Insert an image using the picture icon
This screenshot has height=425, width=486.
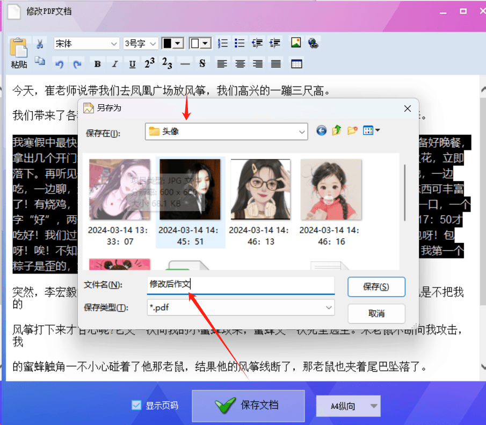coord(296,42)
